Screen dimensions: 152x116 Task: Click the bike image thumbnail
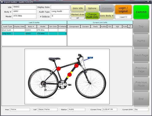pyautogui.click(x=67, y=76)
